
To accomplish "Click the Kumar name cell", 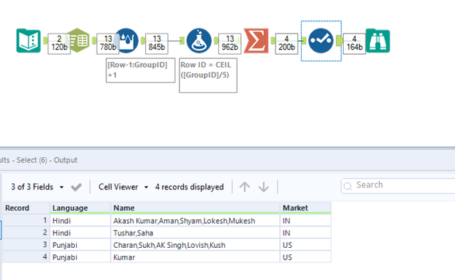I will [196, 257].
